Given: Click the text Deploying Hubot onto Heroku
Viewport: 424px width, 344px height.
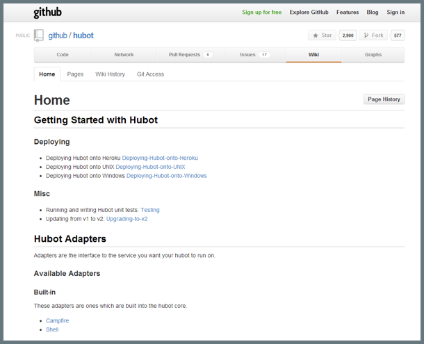Looking at the screenshot, I should point(83,158).
